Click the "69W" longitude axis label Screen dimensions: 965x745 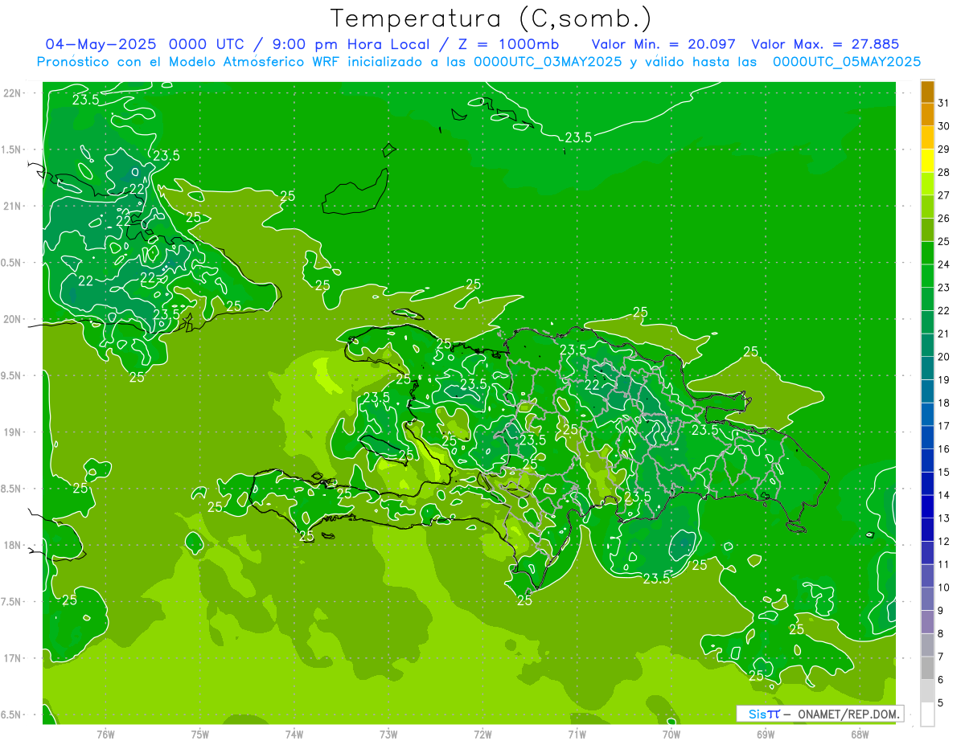pyautogui.click(x=766, y=734)
